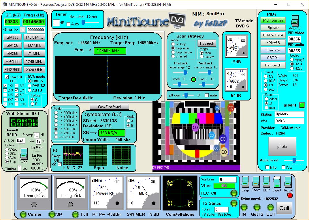Click the green GRAPH indicator square
Screen dimensions: 309x220
(x=302, y=105)
